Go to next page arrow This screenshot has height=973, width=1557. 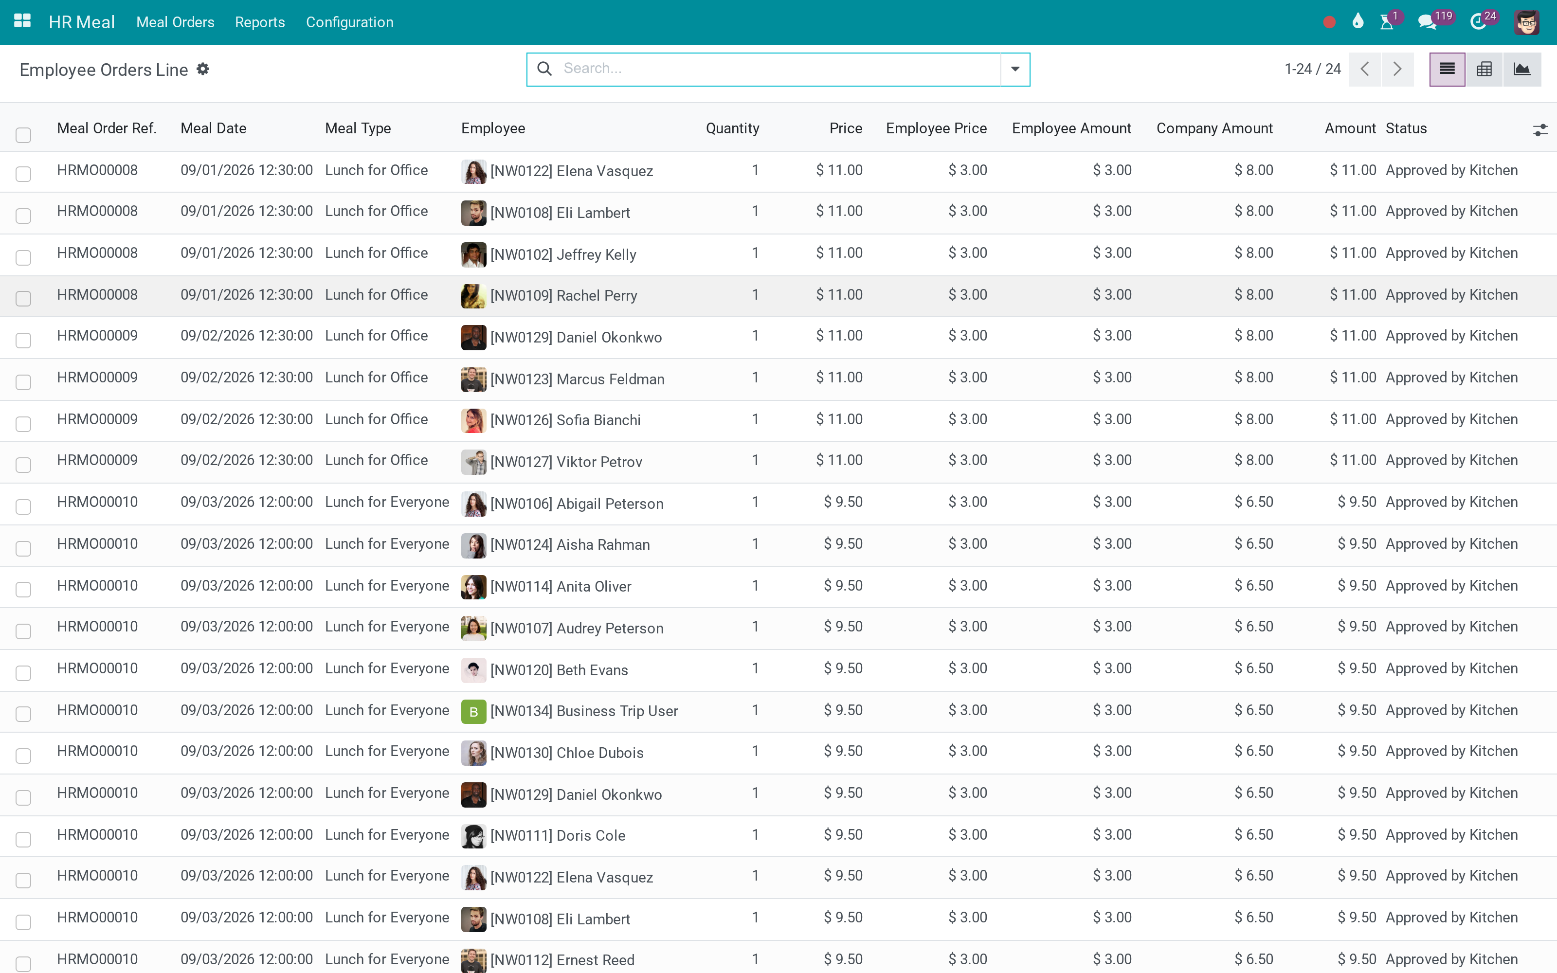coord(1397,69)
